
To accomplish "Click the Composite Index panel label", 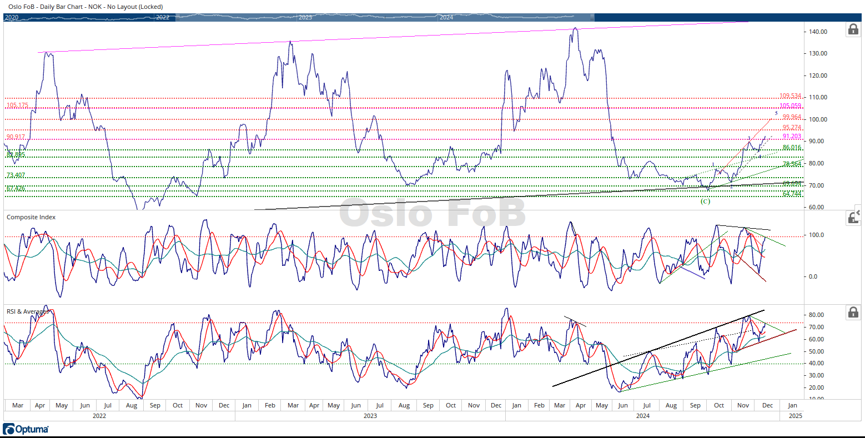I will [x=31, y=217].
